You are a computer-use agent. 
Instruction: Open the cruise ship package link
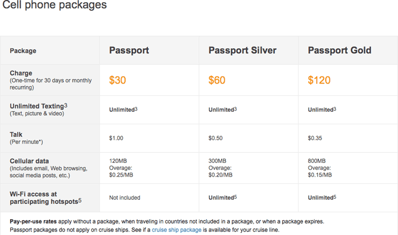click(x=176, y=230)
